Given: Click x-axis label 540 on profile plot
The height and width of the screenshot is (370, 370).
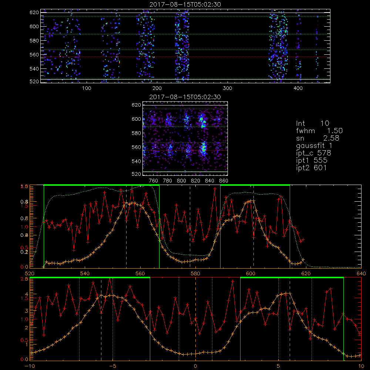Looking at the screenshot, I should 85,274.
